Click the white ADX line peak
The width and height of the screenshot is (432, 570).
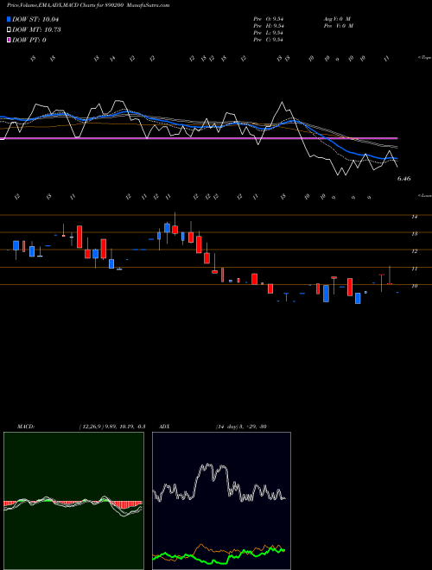click(208, 465)
